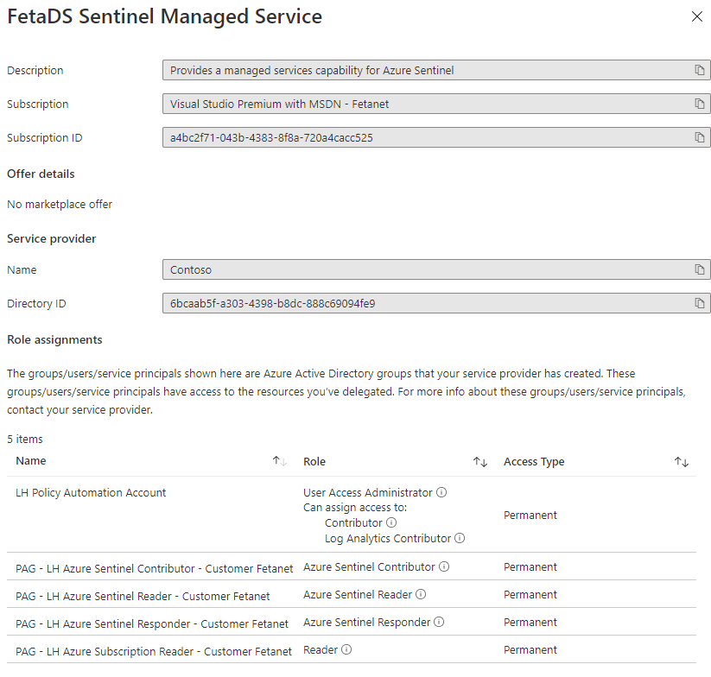Show info for Azure Sentinel Reader role
Image resolution: width=711 pixels, height=677 pixels.
422,595
